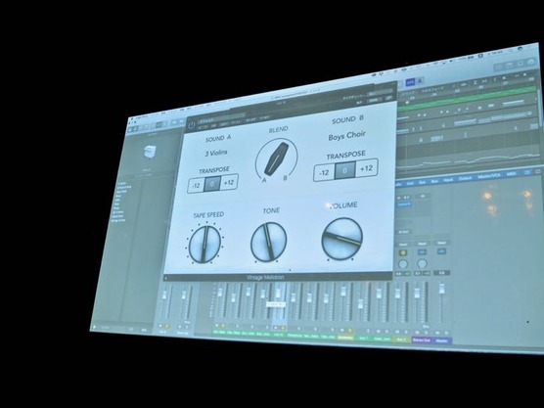This screenshot has width=544, height=408.
Task: Click the Loop Browser icon at top right
Action: (x=521, y=64)
